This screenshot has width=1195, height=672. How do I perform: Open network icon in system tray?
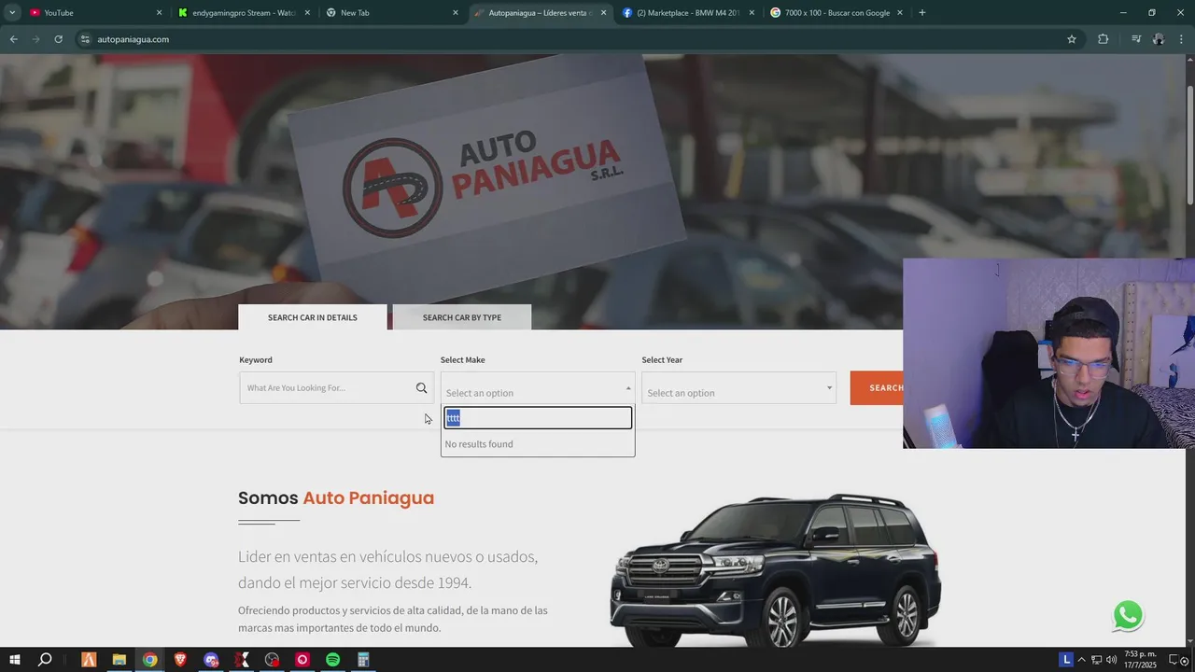pyautogui.click(x=1097, y=660)
